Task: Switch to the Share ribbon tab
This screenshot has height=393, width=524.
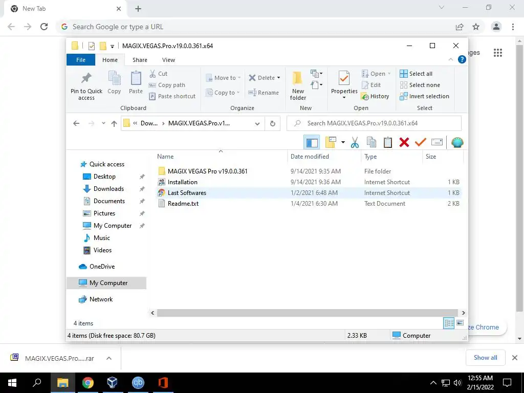Action: pos(140,60)
